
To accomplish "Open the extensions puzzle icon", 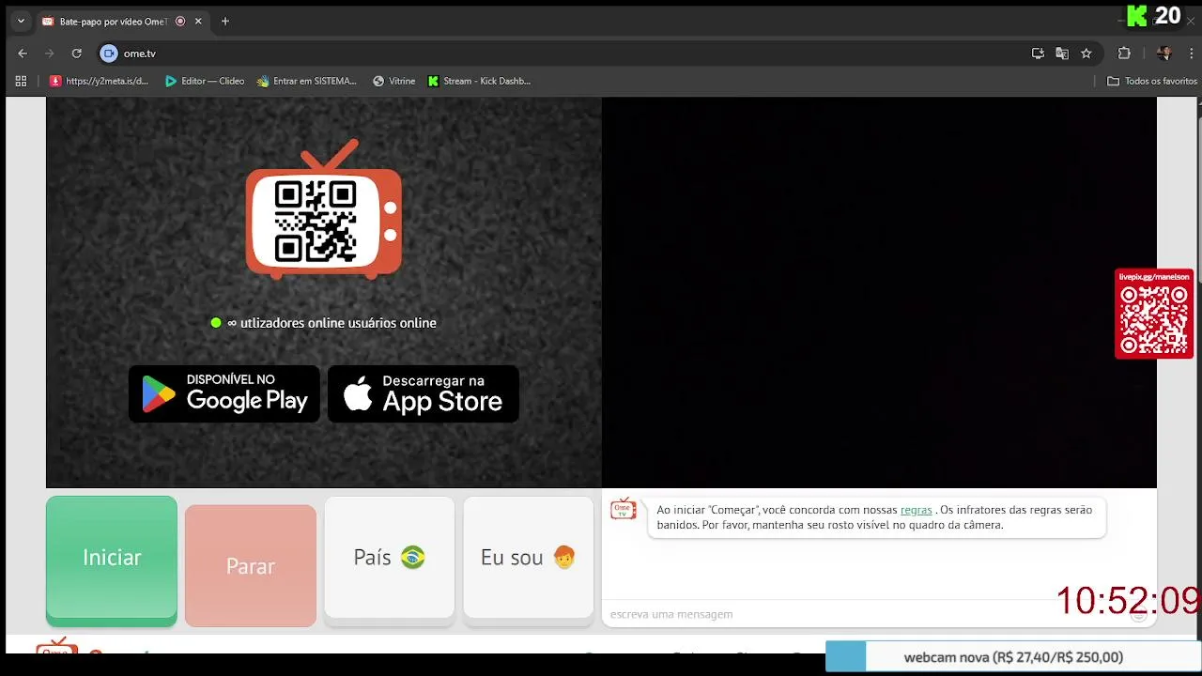I will [x=1124, y=54].
